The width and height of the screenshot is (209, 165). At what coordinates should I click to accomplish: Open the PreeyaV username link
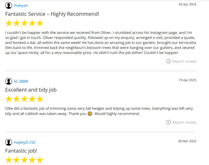tap(21, 5)
